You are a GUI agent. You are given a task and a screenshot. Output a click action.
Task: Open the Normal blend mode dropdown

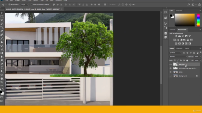[x=178, y=56]
